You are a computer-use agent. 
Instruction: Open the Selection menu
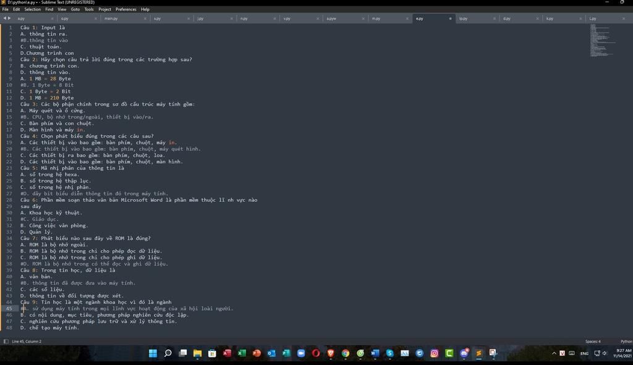(32, 9)
